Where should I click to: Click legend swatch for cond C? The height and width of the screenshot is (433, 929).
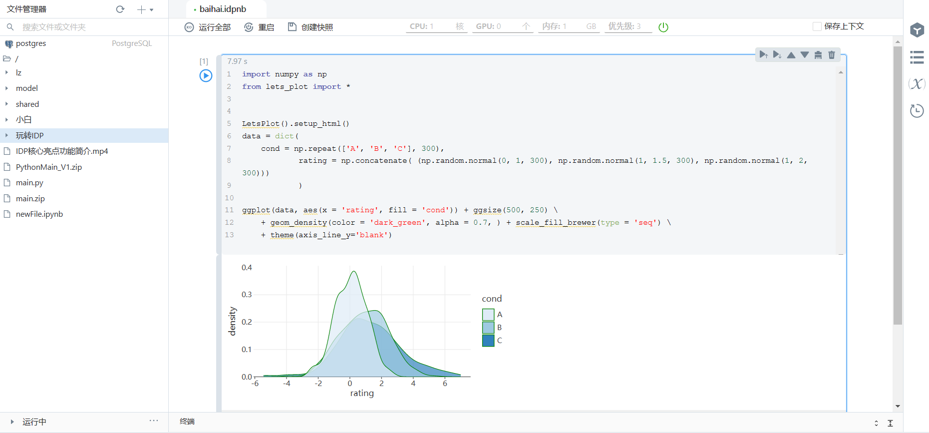tap(488, 341)
